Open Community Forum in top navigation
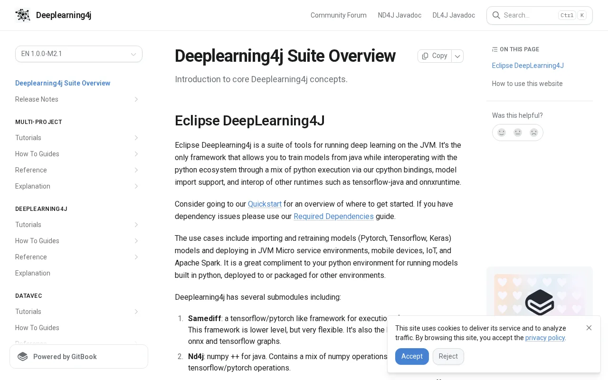Image resolution: width=608 pixels, height=380 pixels. pyautogui.click(x=339, y=15)
